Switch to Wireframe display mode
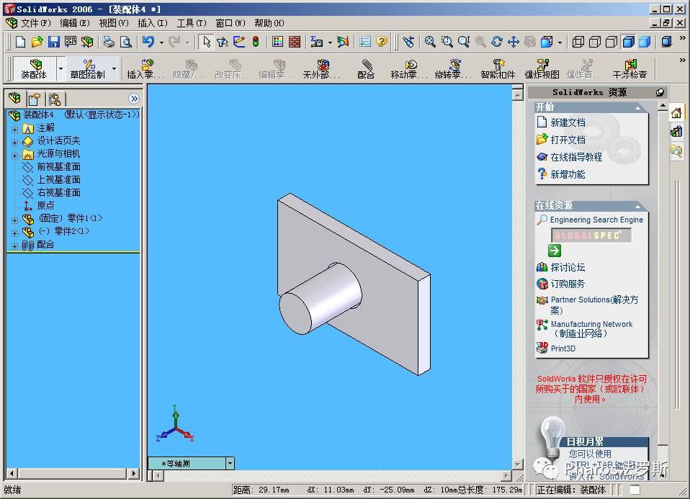Viewport: 690px width, 499px height. 578,42
